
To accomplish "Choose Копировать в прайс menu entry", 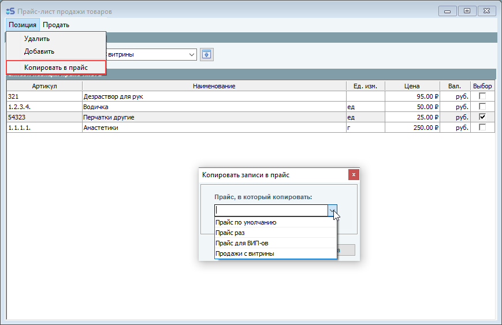I will (x=55, y=68).
